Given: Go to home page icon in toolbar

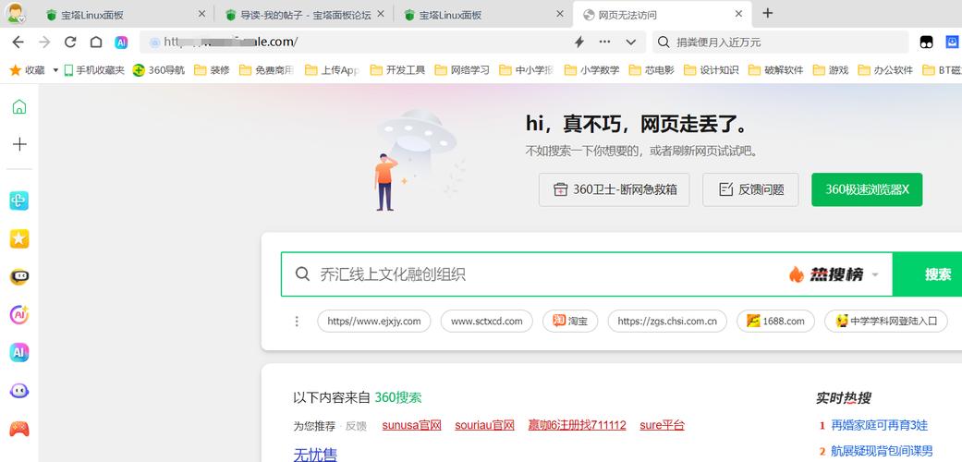Looking at the screenshot, I should click(x=96, y=42).
